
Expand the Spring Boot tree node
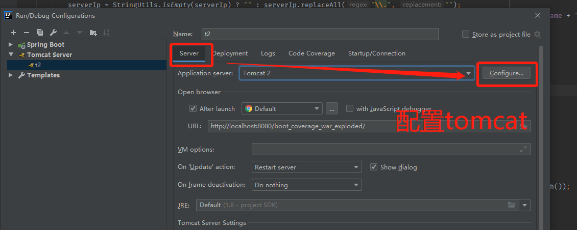pos(11,45)
